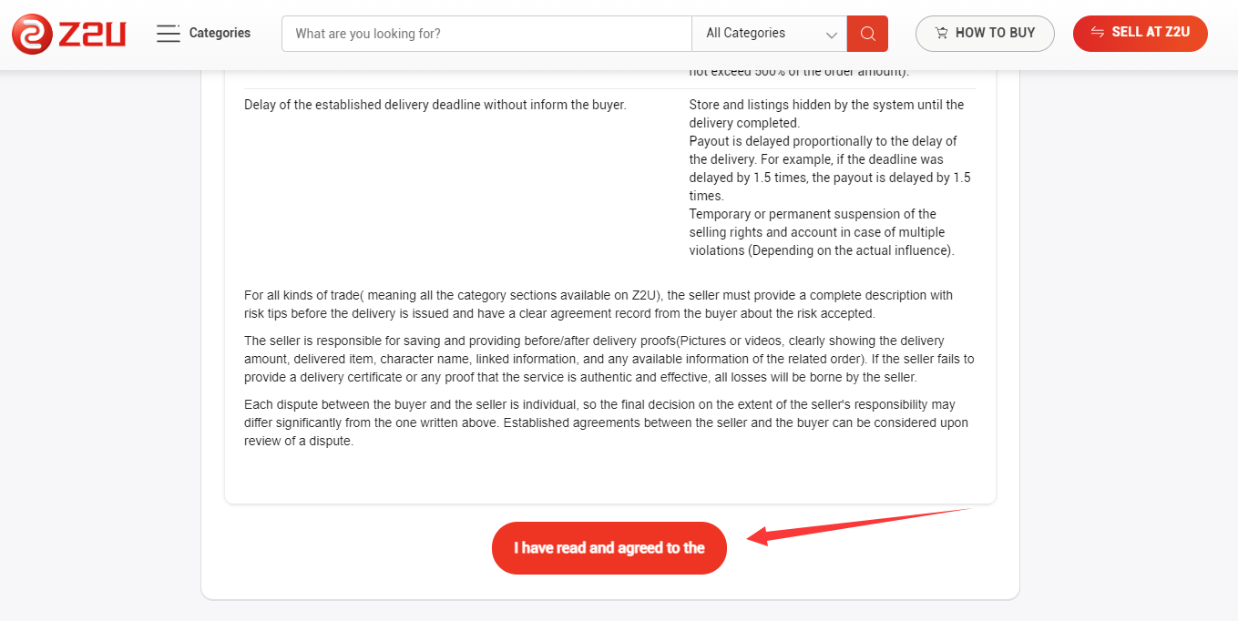
Task: Open the Categories menu label
Action: point(220,33)
